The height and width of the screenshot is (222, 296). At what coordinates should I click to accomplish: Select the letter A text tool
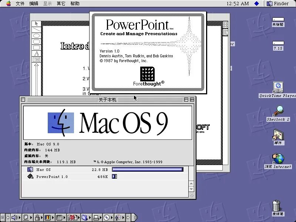[36, 53]
